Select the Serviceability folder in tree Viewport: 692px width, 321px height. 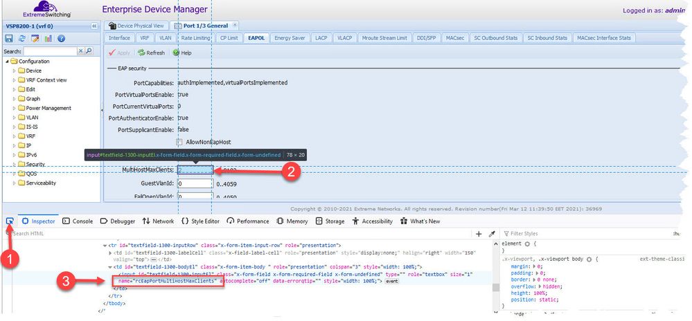coord(40,183)
